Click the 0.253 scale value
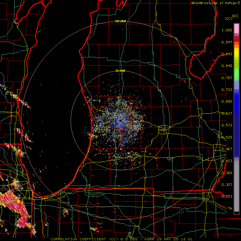Screen dimensions: 241x241 click(227, 197)
